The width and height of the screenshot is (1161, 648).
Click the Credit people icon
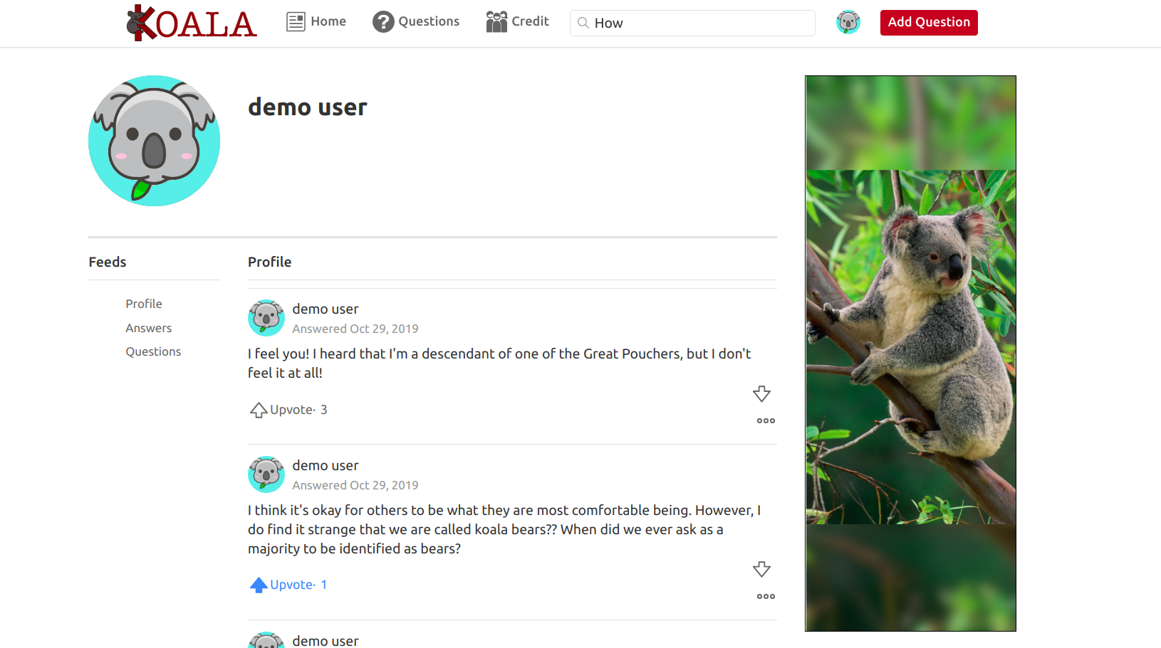496,22
